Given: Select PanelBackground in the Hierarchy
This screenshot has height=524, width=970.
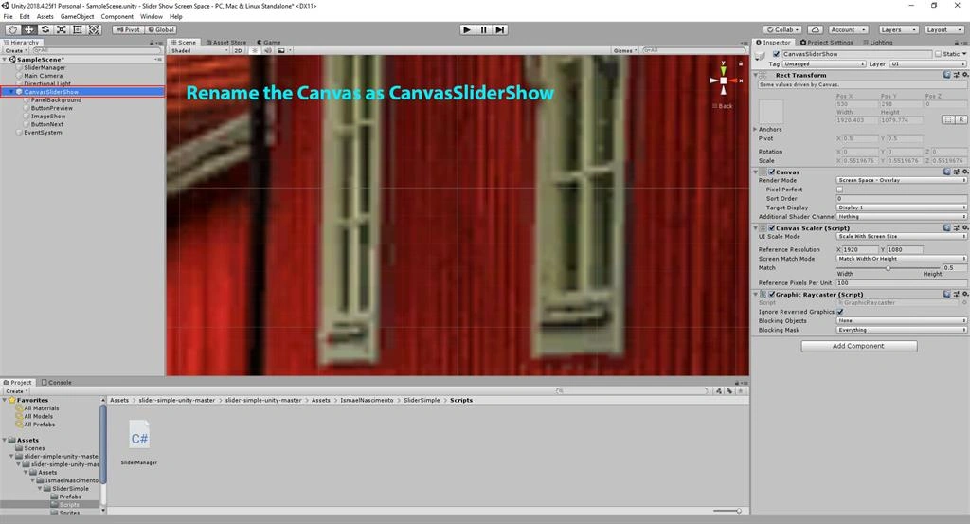Looking at the screenshot, I should [x=56, y=99].
